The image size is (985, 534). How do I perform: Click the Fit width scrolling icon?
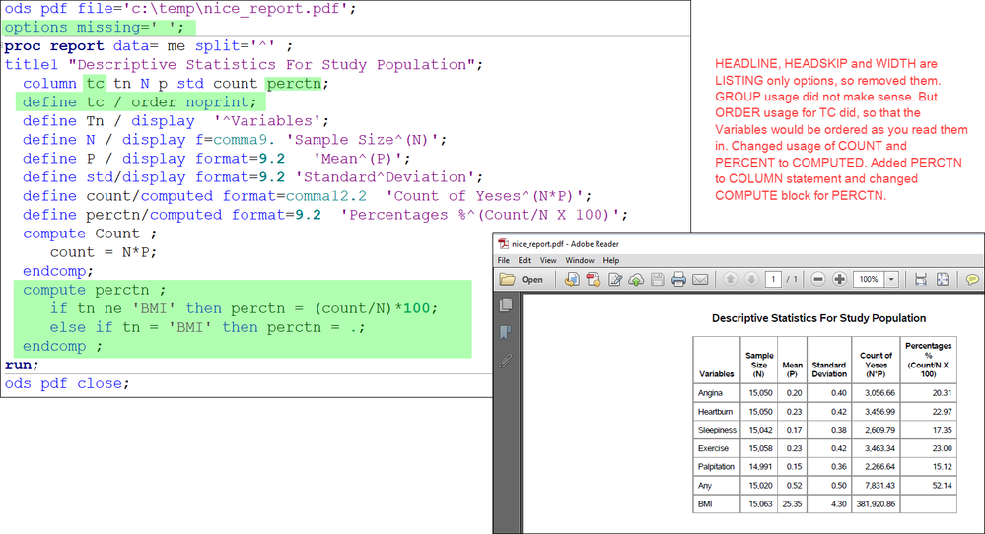(x=921, y=279)
